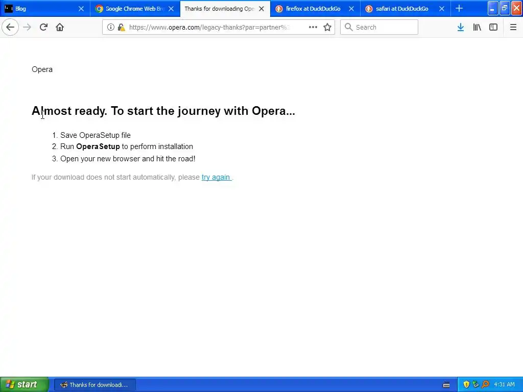523x392 pixels.
Task: Click the network tray icon
Action: pos(476,385)
